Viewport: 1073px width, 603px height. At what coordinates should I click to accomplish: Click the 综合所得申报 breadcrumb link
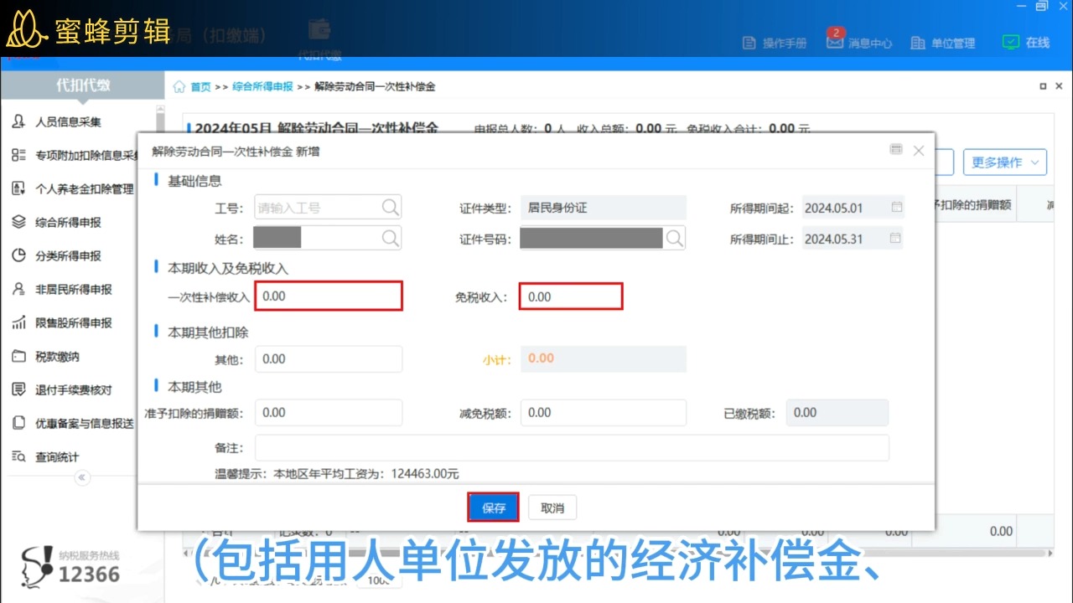[262, 86]
